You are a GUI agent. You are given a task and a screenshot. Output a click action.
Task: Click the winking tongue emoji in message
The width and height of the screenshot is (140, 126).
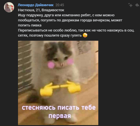coord(85,35)
